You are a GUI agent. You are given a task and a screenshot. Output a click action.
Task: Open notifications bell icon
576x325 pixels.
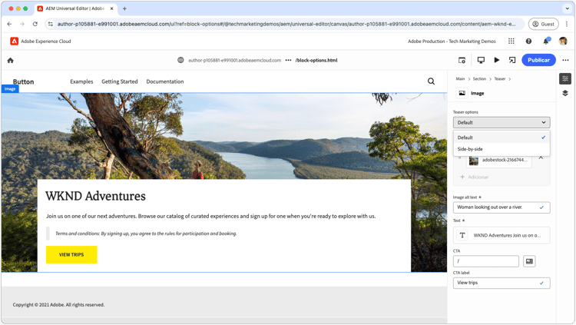(x=546, y=41)
